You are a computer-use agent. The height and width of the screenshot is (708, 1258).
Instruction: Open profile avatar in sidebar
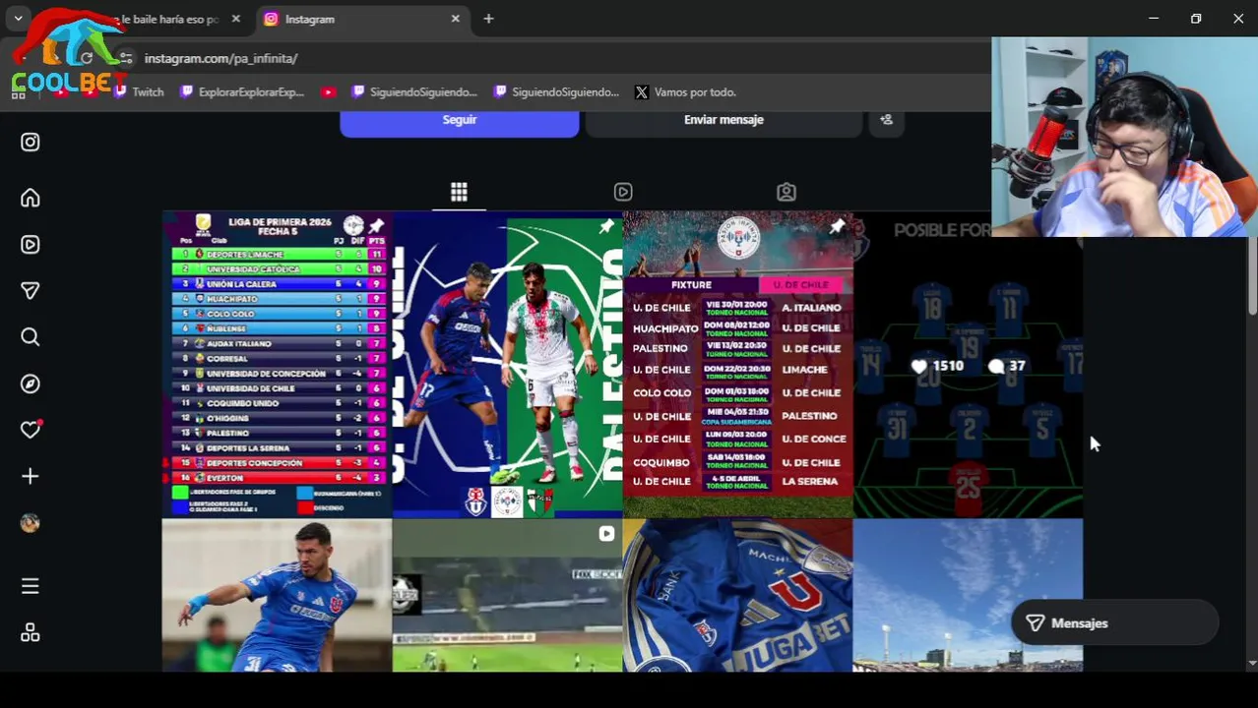click(x=31, y=523)
